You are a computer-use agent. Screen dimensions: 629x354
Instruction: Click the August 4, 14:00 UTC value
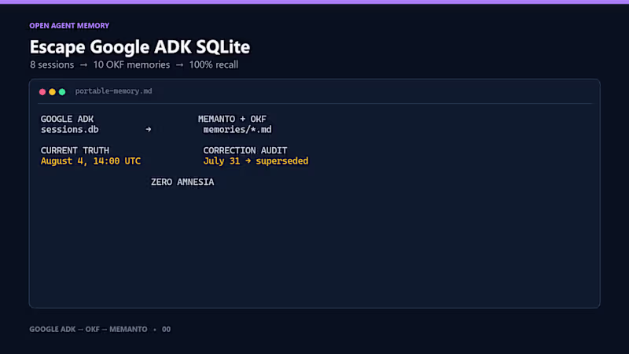90,161
